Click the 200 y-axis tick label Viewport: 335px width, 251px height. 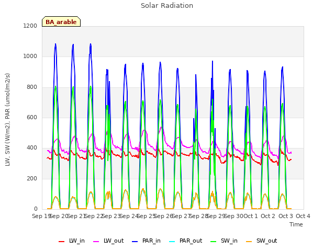32,178
